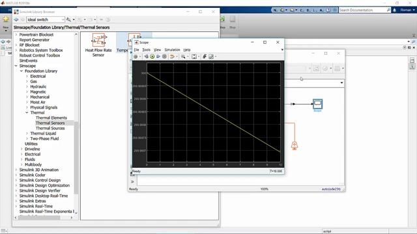Click the library tree vertical scrollbar
The height and width of the screenshot is (234, 417).
coord(76,157)
